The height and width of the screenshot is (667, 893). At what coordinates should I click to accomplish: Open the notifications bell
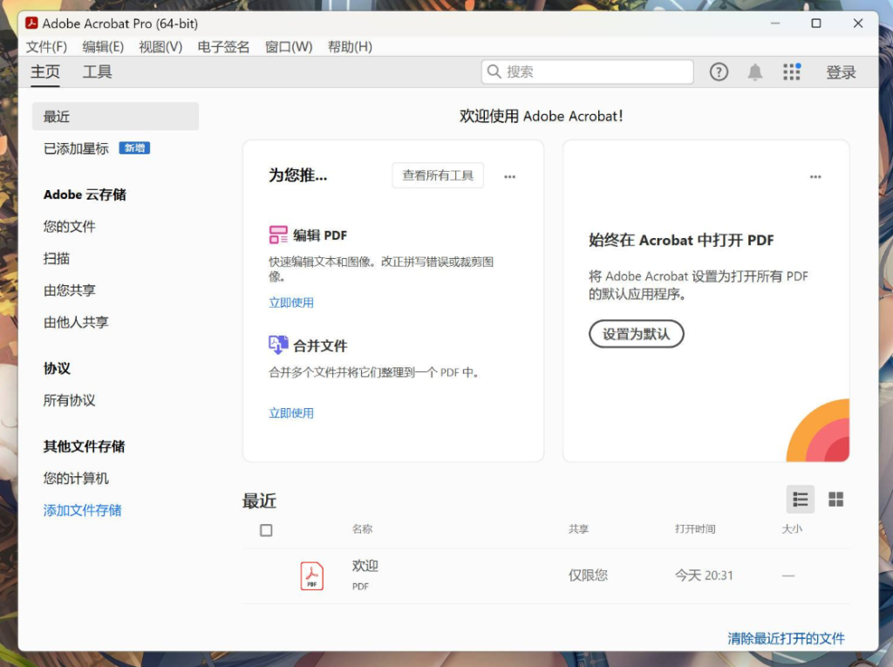(755, 72)
